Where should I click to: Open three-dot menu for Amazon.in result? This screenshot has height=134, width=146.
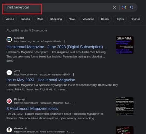[x=73, y=132]
